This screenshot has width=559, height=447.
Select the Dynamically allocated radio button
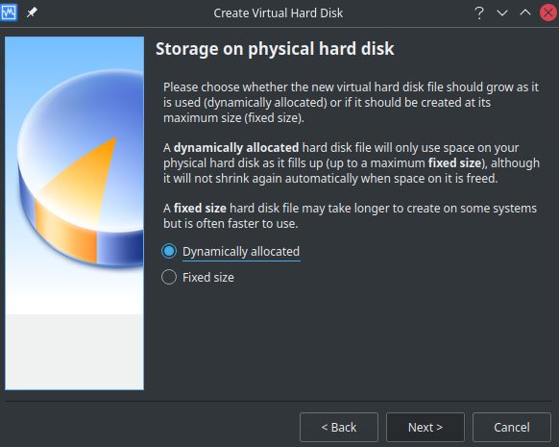click(169, 251)
